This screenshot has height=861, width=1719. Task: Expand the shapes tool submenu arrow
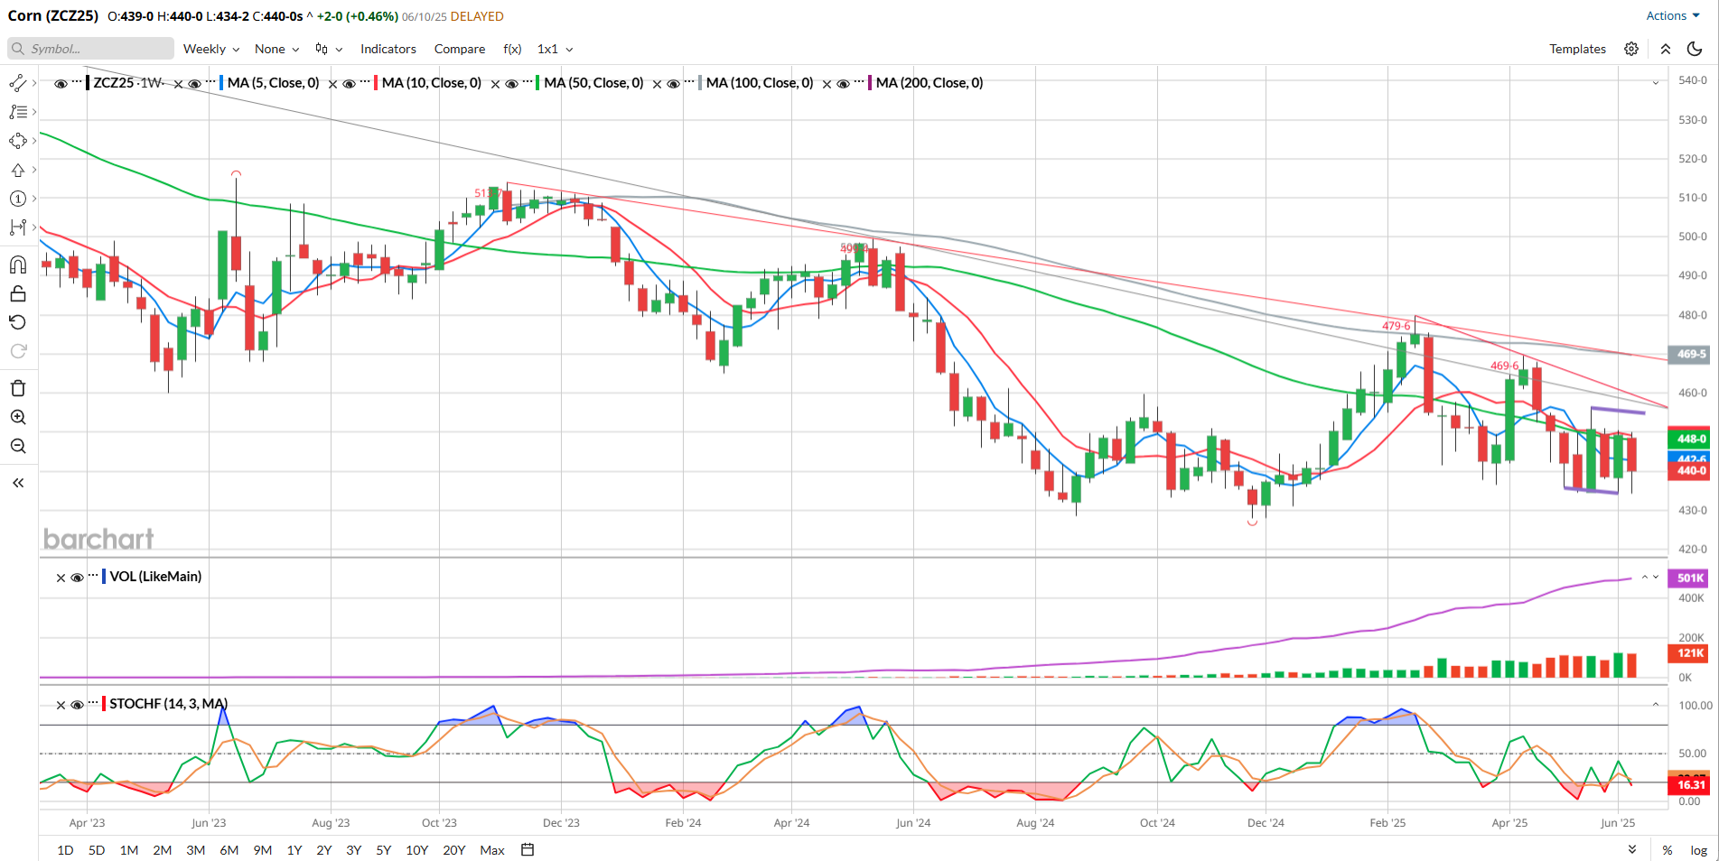pyautogui.click(x=34, y=141)
